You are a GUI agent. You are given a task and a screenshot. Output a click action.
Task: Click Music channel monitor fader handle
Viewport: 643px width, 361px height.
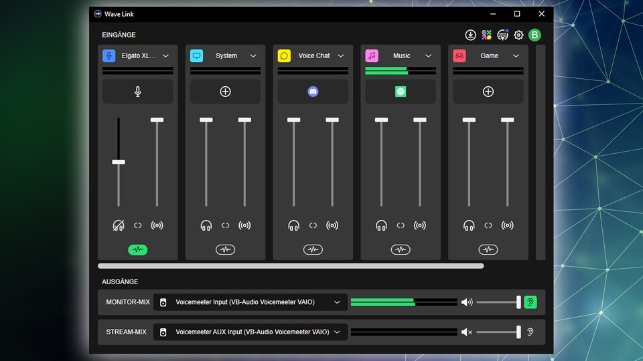(381, 120)
